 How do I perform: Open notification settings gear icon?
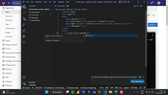click(x=140, y=77)
